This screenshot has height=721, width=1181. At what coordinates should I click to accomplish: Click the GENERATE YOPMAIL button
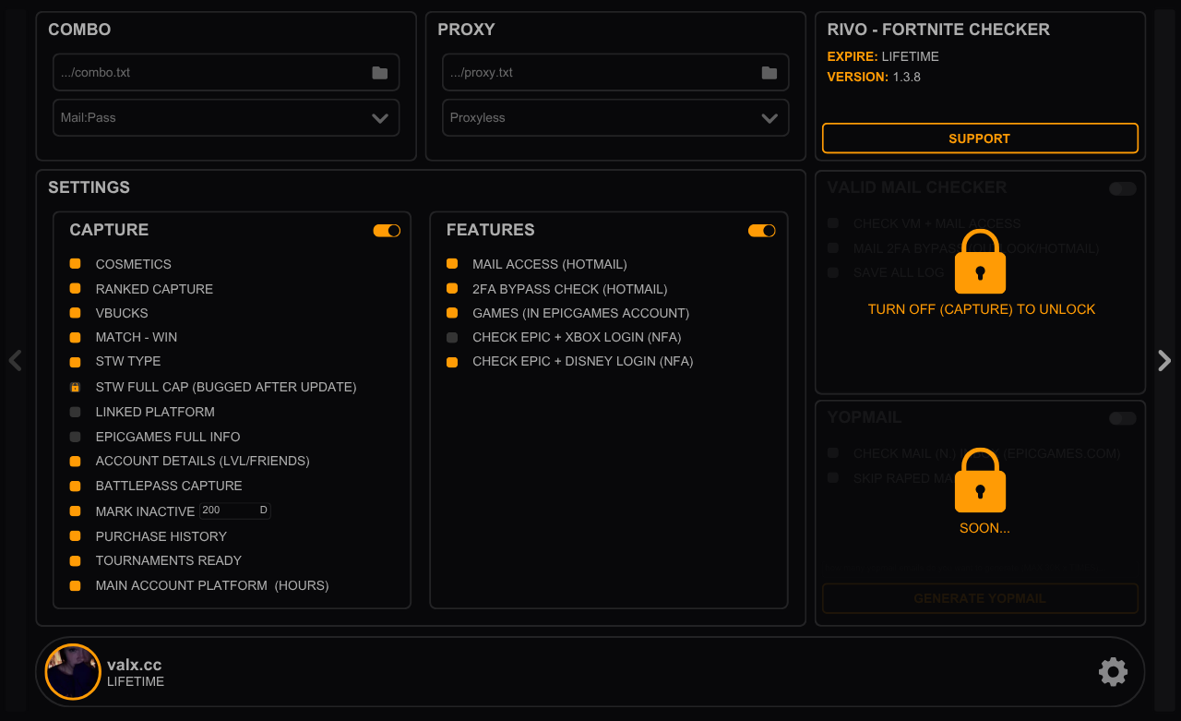[980, 598]
